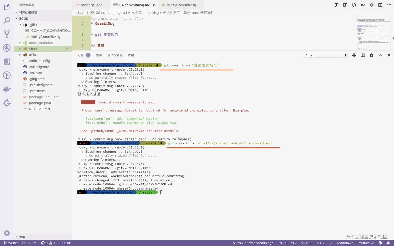Open errors and warnings count in status bar
394x246 pixels.
[48, 243]
